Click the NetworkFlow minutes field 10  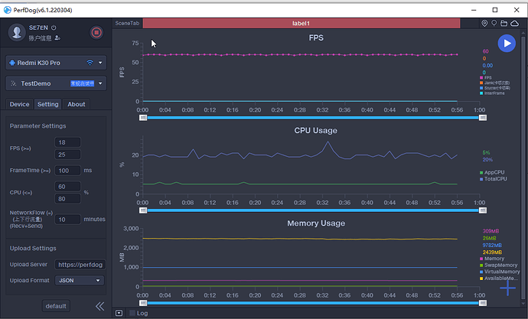67,220
